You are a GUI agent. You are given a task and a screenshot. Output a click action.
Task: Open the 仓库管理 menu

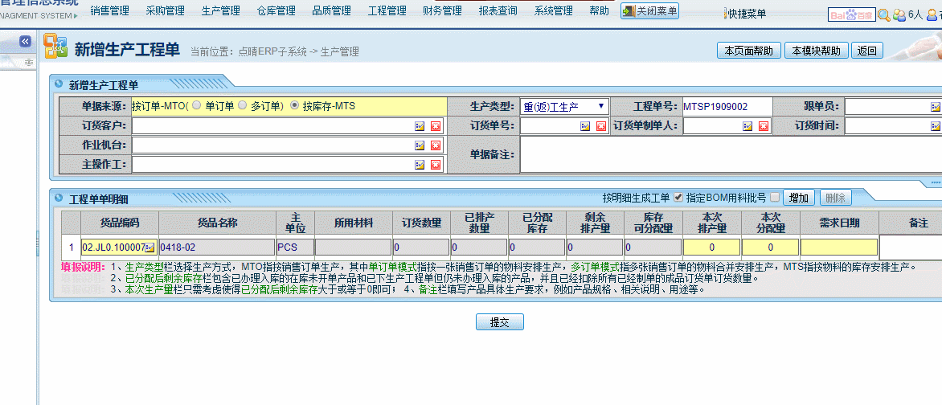276,11
